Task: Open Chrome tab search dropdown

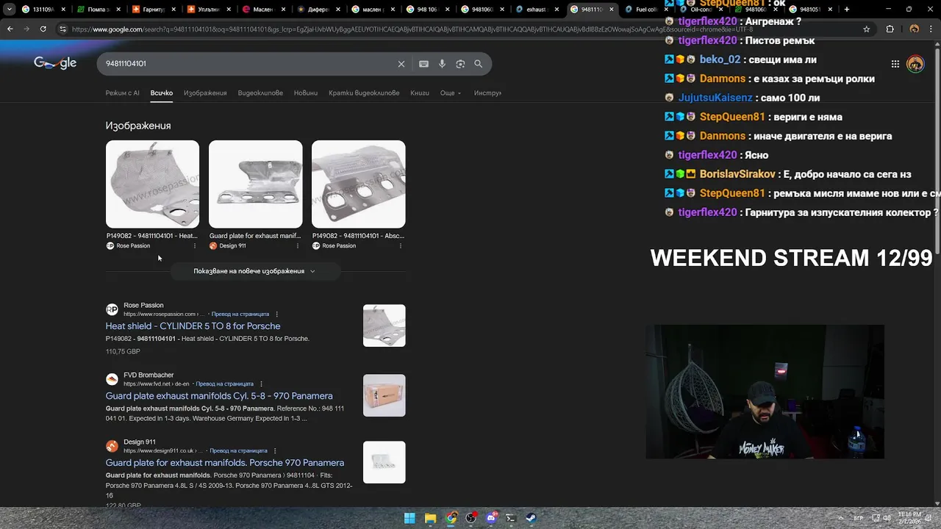Action: (x=9, y=10)
